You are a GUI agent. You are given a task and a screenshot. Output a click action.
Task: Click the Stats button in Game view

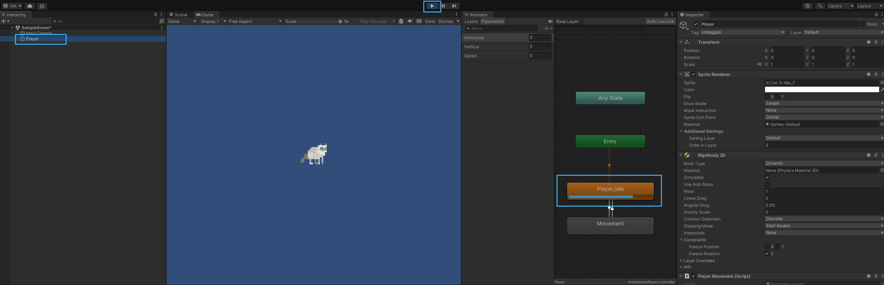click(430, 21)
